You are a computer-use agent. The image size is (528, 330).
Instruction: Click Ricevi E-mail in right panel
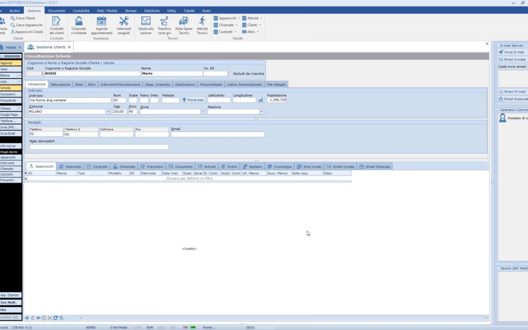pos(512,91)
